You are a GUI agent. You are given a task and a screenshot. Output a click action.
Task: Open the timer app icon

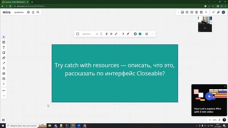197,12
